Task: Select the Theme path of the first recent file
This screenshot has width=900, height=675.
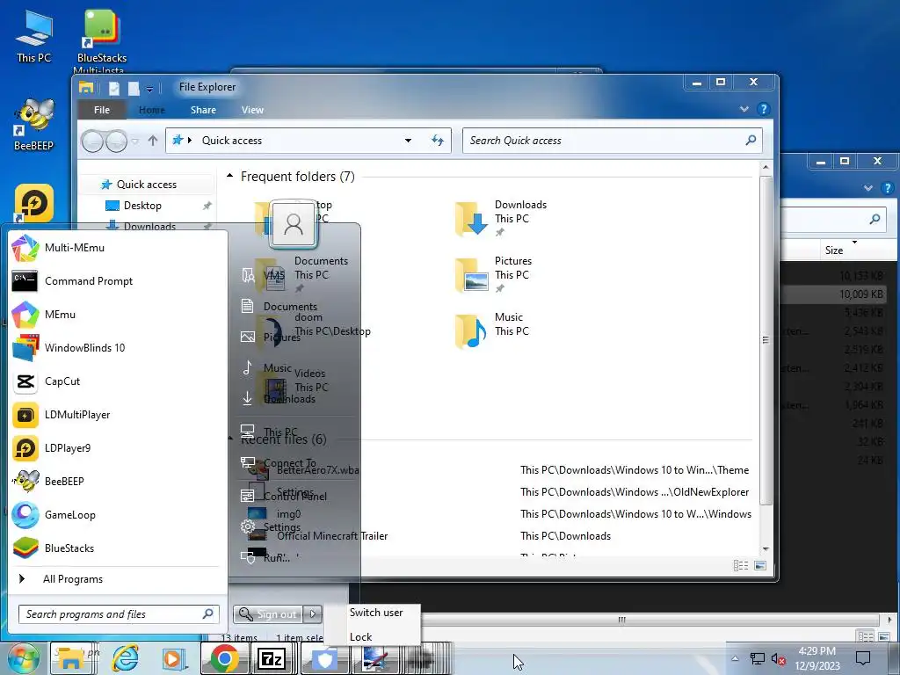Action: pyautogui.click(x=635, y=470)
